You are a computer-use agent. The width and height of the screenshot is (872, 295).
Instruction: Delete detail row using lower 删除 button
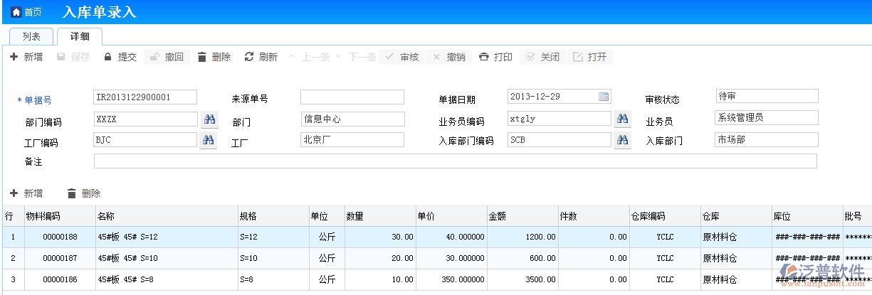pos(83,193)
